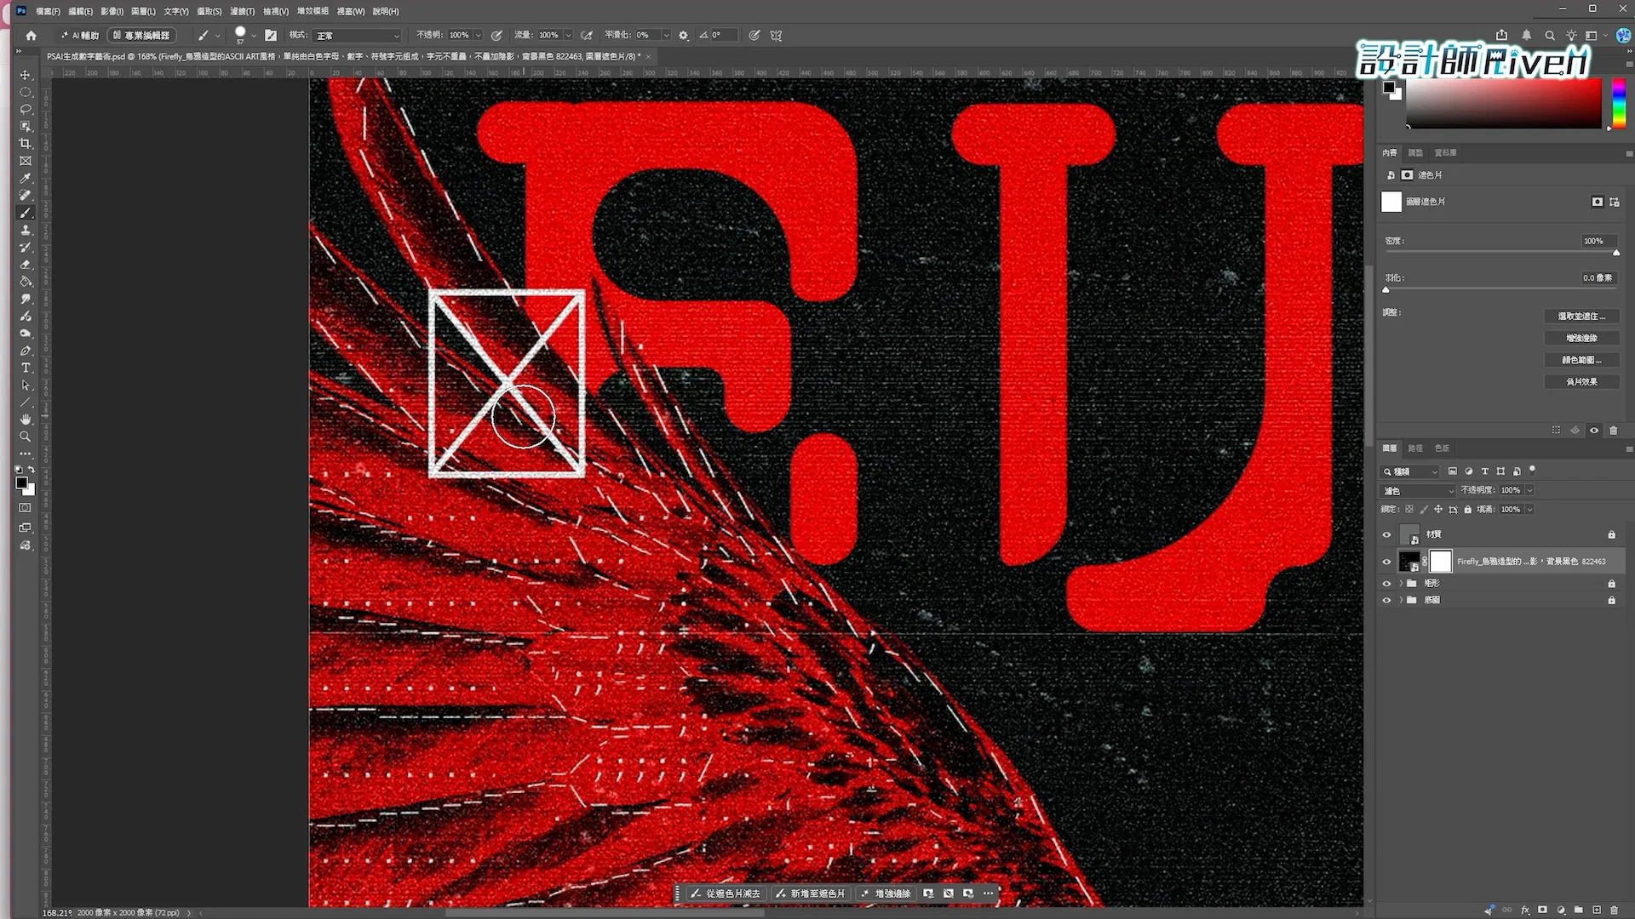1635x919 pixels.
Task: Toggle visibility of the 底圖 group
Action: click(1386, 600)
